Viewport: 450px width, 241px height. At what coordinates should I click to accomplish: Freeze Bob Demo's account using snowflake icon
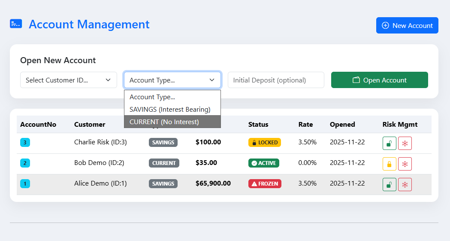(x=405, y=164)
